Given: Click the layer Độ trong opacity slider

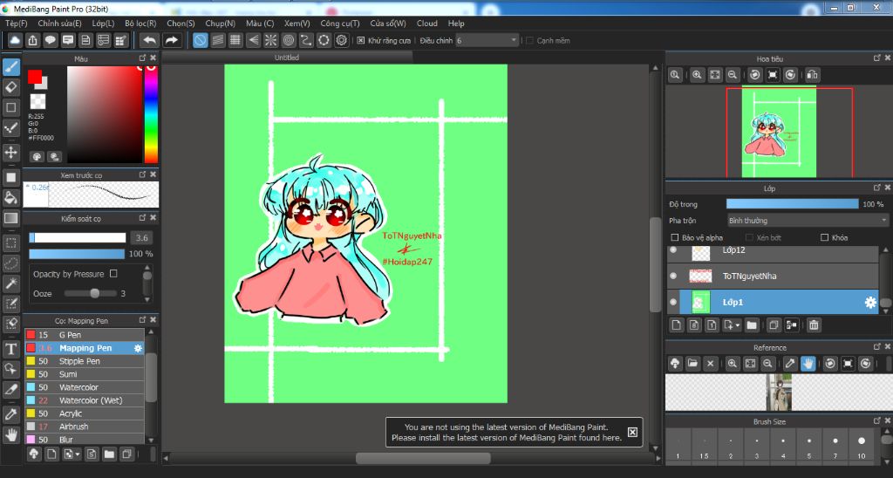Looking at the screenshot, I should pyautogui.click(x=792, y=204).
